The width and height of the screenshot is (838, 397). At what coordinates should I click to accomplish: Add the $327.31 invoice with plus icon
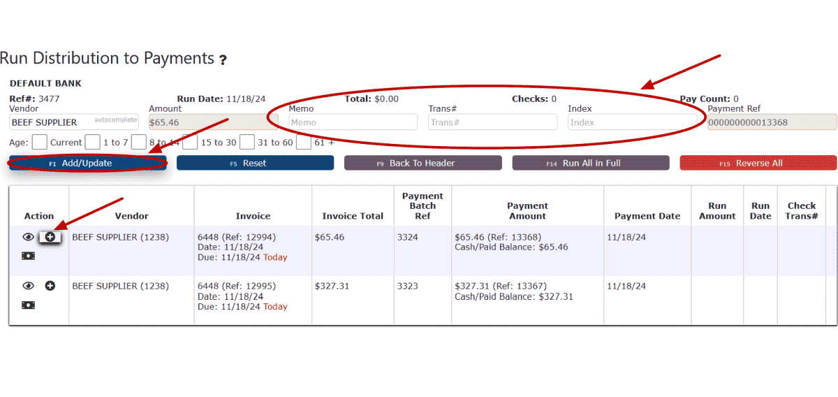coord(50,286)
